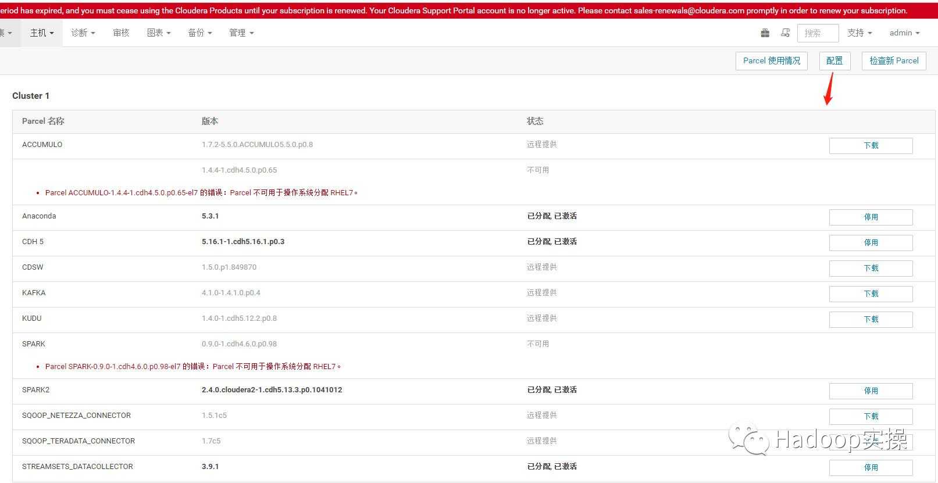The height and width of the screenshot is (483, 938).
Task: Deactivate the CDH 5 parcel
Action: (871, 243)
